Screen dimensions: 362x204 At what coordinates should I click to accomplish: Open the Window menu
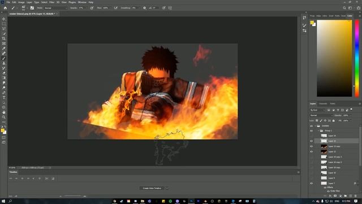point(82,2)
